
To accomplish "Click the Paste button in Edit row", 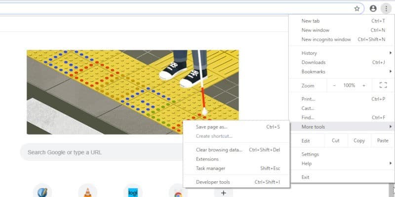I will [x=383, y=140].
